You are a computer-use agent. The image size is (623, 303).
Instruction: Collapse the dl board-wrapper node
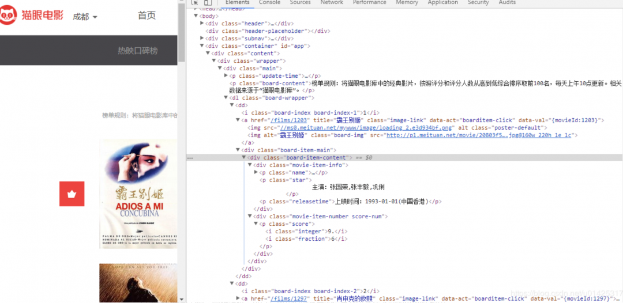[x=226, y=97]
